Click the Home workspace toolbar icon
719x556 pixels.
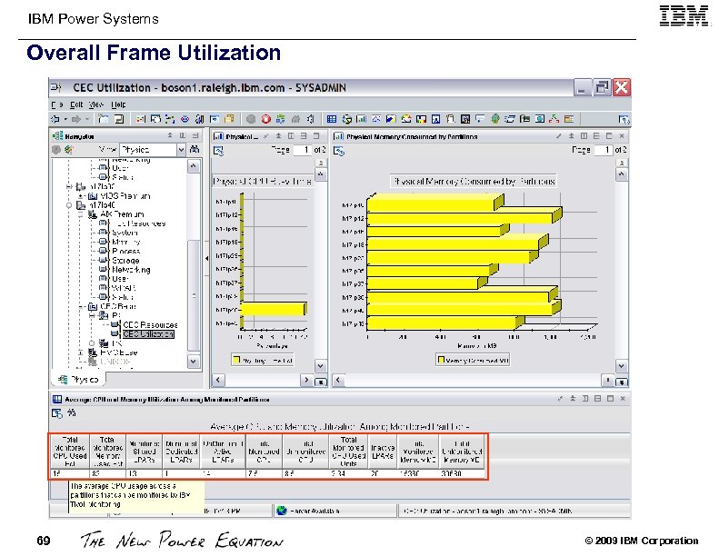coord(295,119)
